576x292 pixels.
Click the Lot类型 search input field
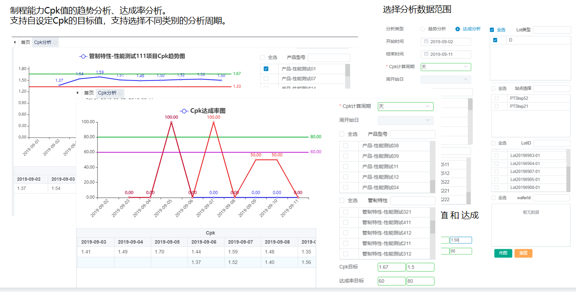pyautogui.click(x=552, y=30)
